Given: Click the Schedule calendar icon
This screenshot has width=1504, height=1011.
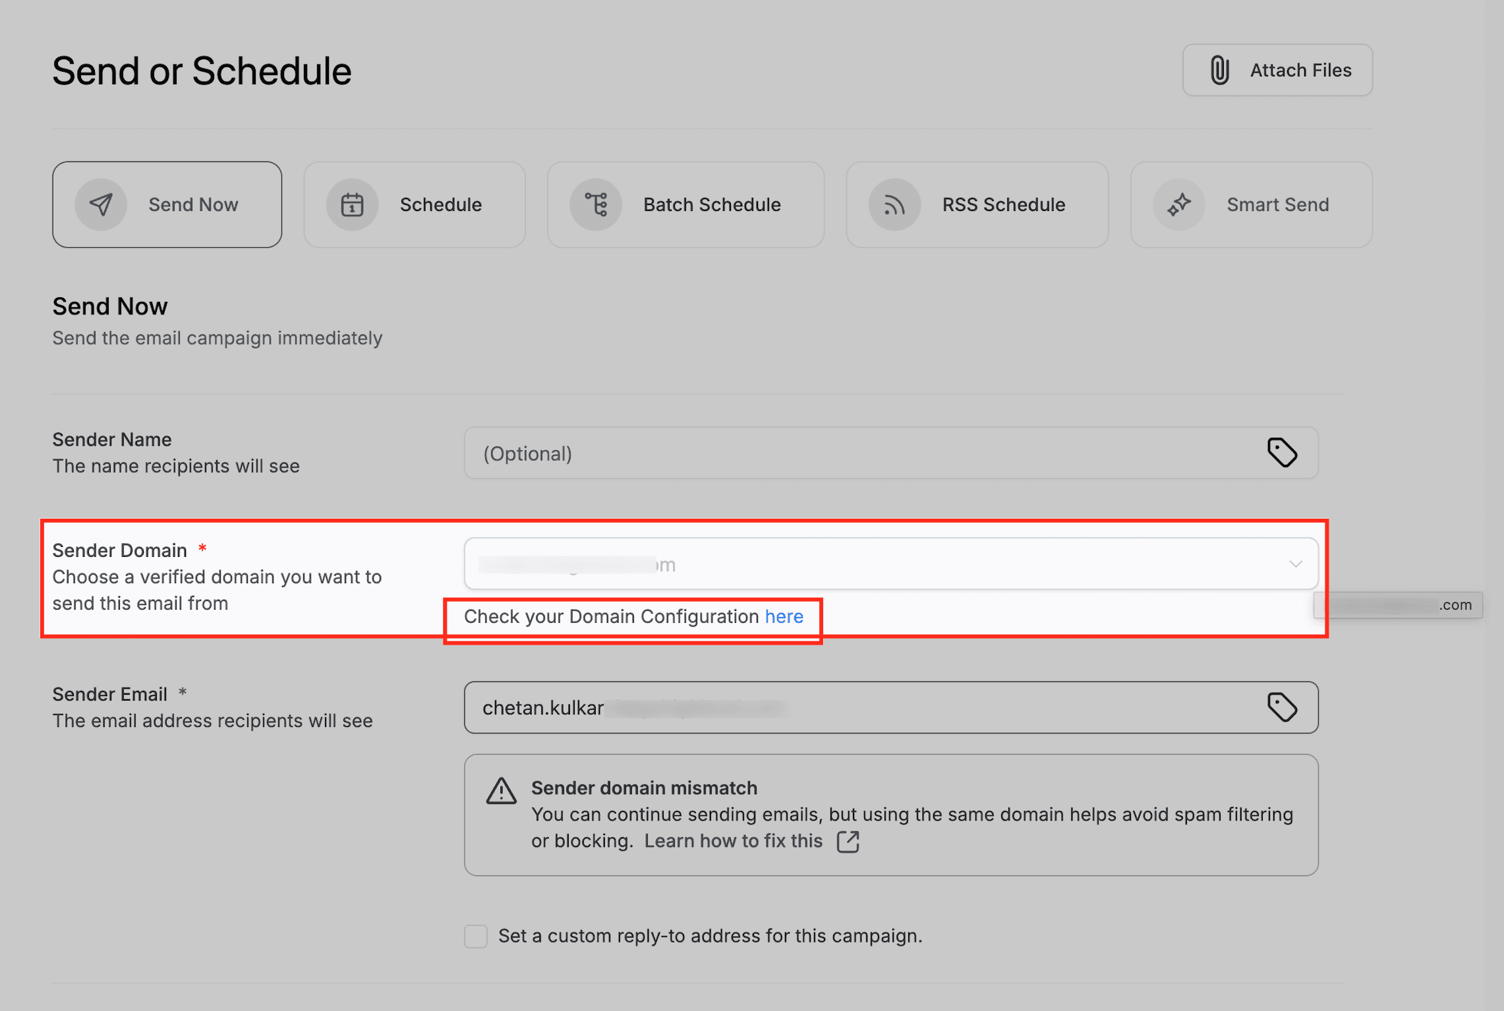Looking at the screenshot, I should (x=351, y=204).
